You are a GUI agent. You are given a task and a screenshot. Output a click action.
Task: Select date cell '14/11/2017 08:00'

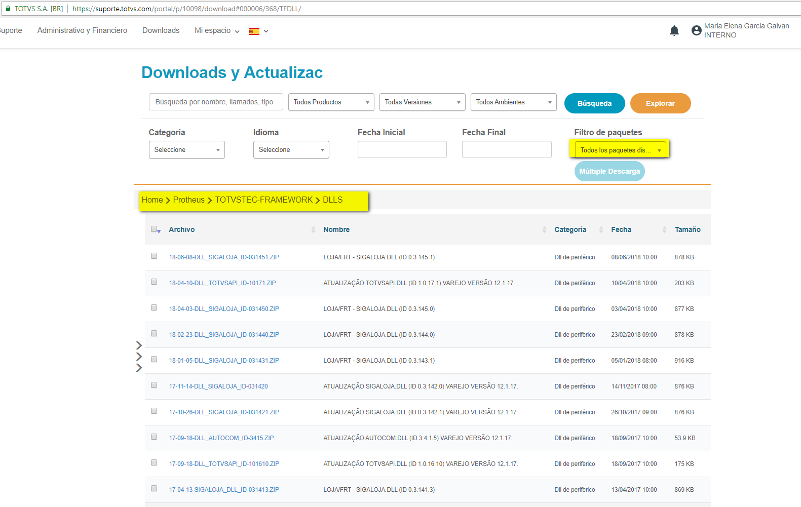point(634,386)
